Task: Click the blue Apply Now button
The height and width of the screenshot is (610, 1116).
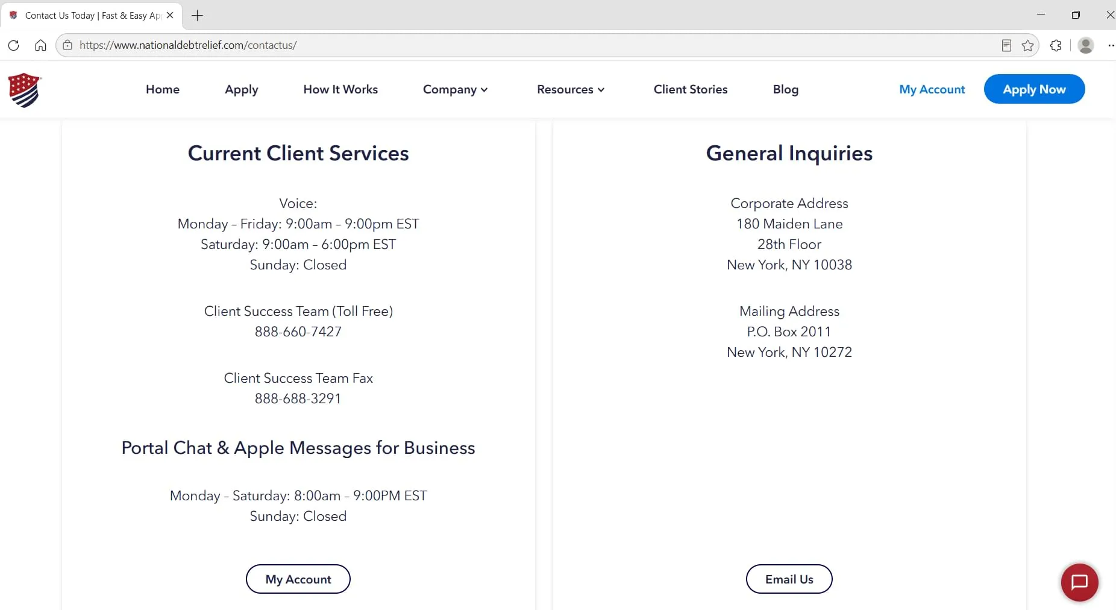Action: [1034, 89]
